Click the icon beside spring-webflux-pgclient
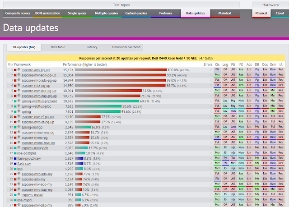The image size is (289, 207). coord(19,101)
